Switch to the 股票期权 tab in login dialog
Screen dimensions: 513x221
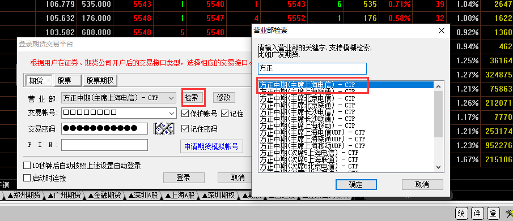coord(100,80)
